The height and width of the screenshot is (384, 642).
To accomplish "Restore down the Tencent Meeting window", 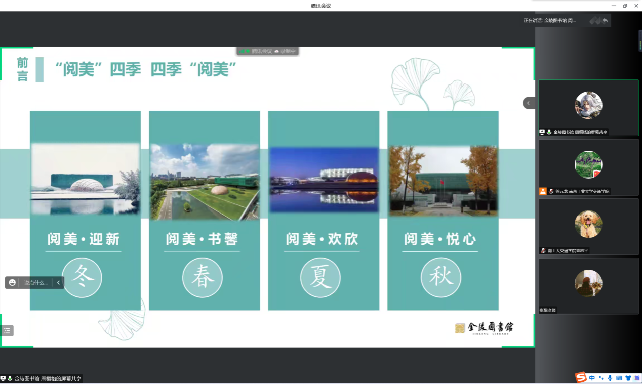I will pos(625,6).
